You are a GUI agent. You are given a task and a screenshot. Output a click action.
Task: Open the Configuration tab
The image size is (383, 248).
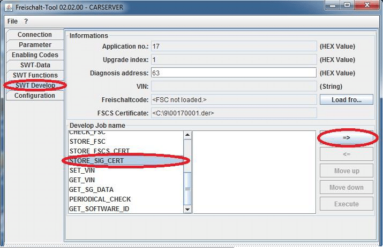tap(35, 96)
